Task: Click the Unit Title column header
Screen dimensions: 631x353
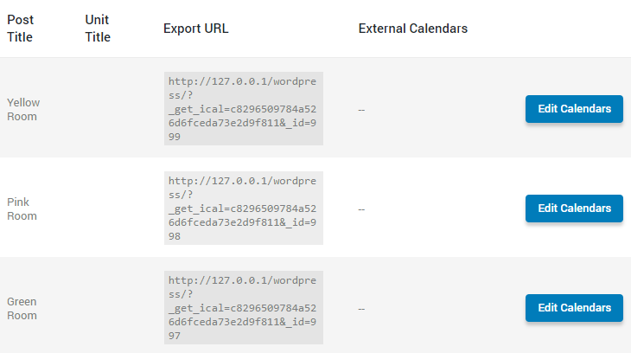Action: pyautogui.click(x=98, y=29)
